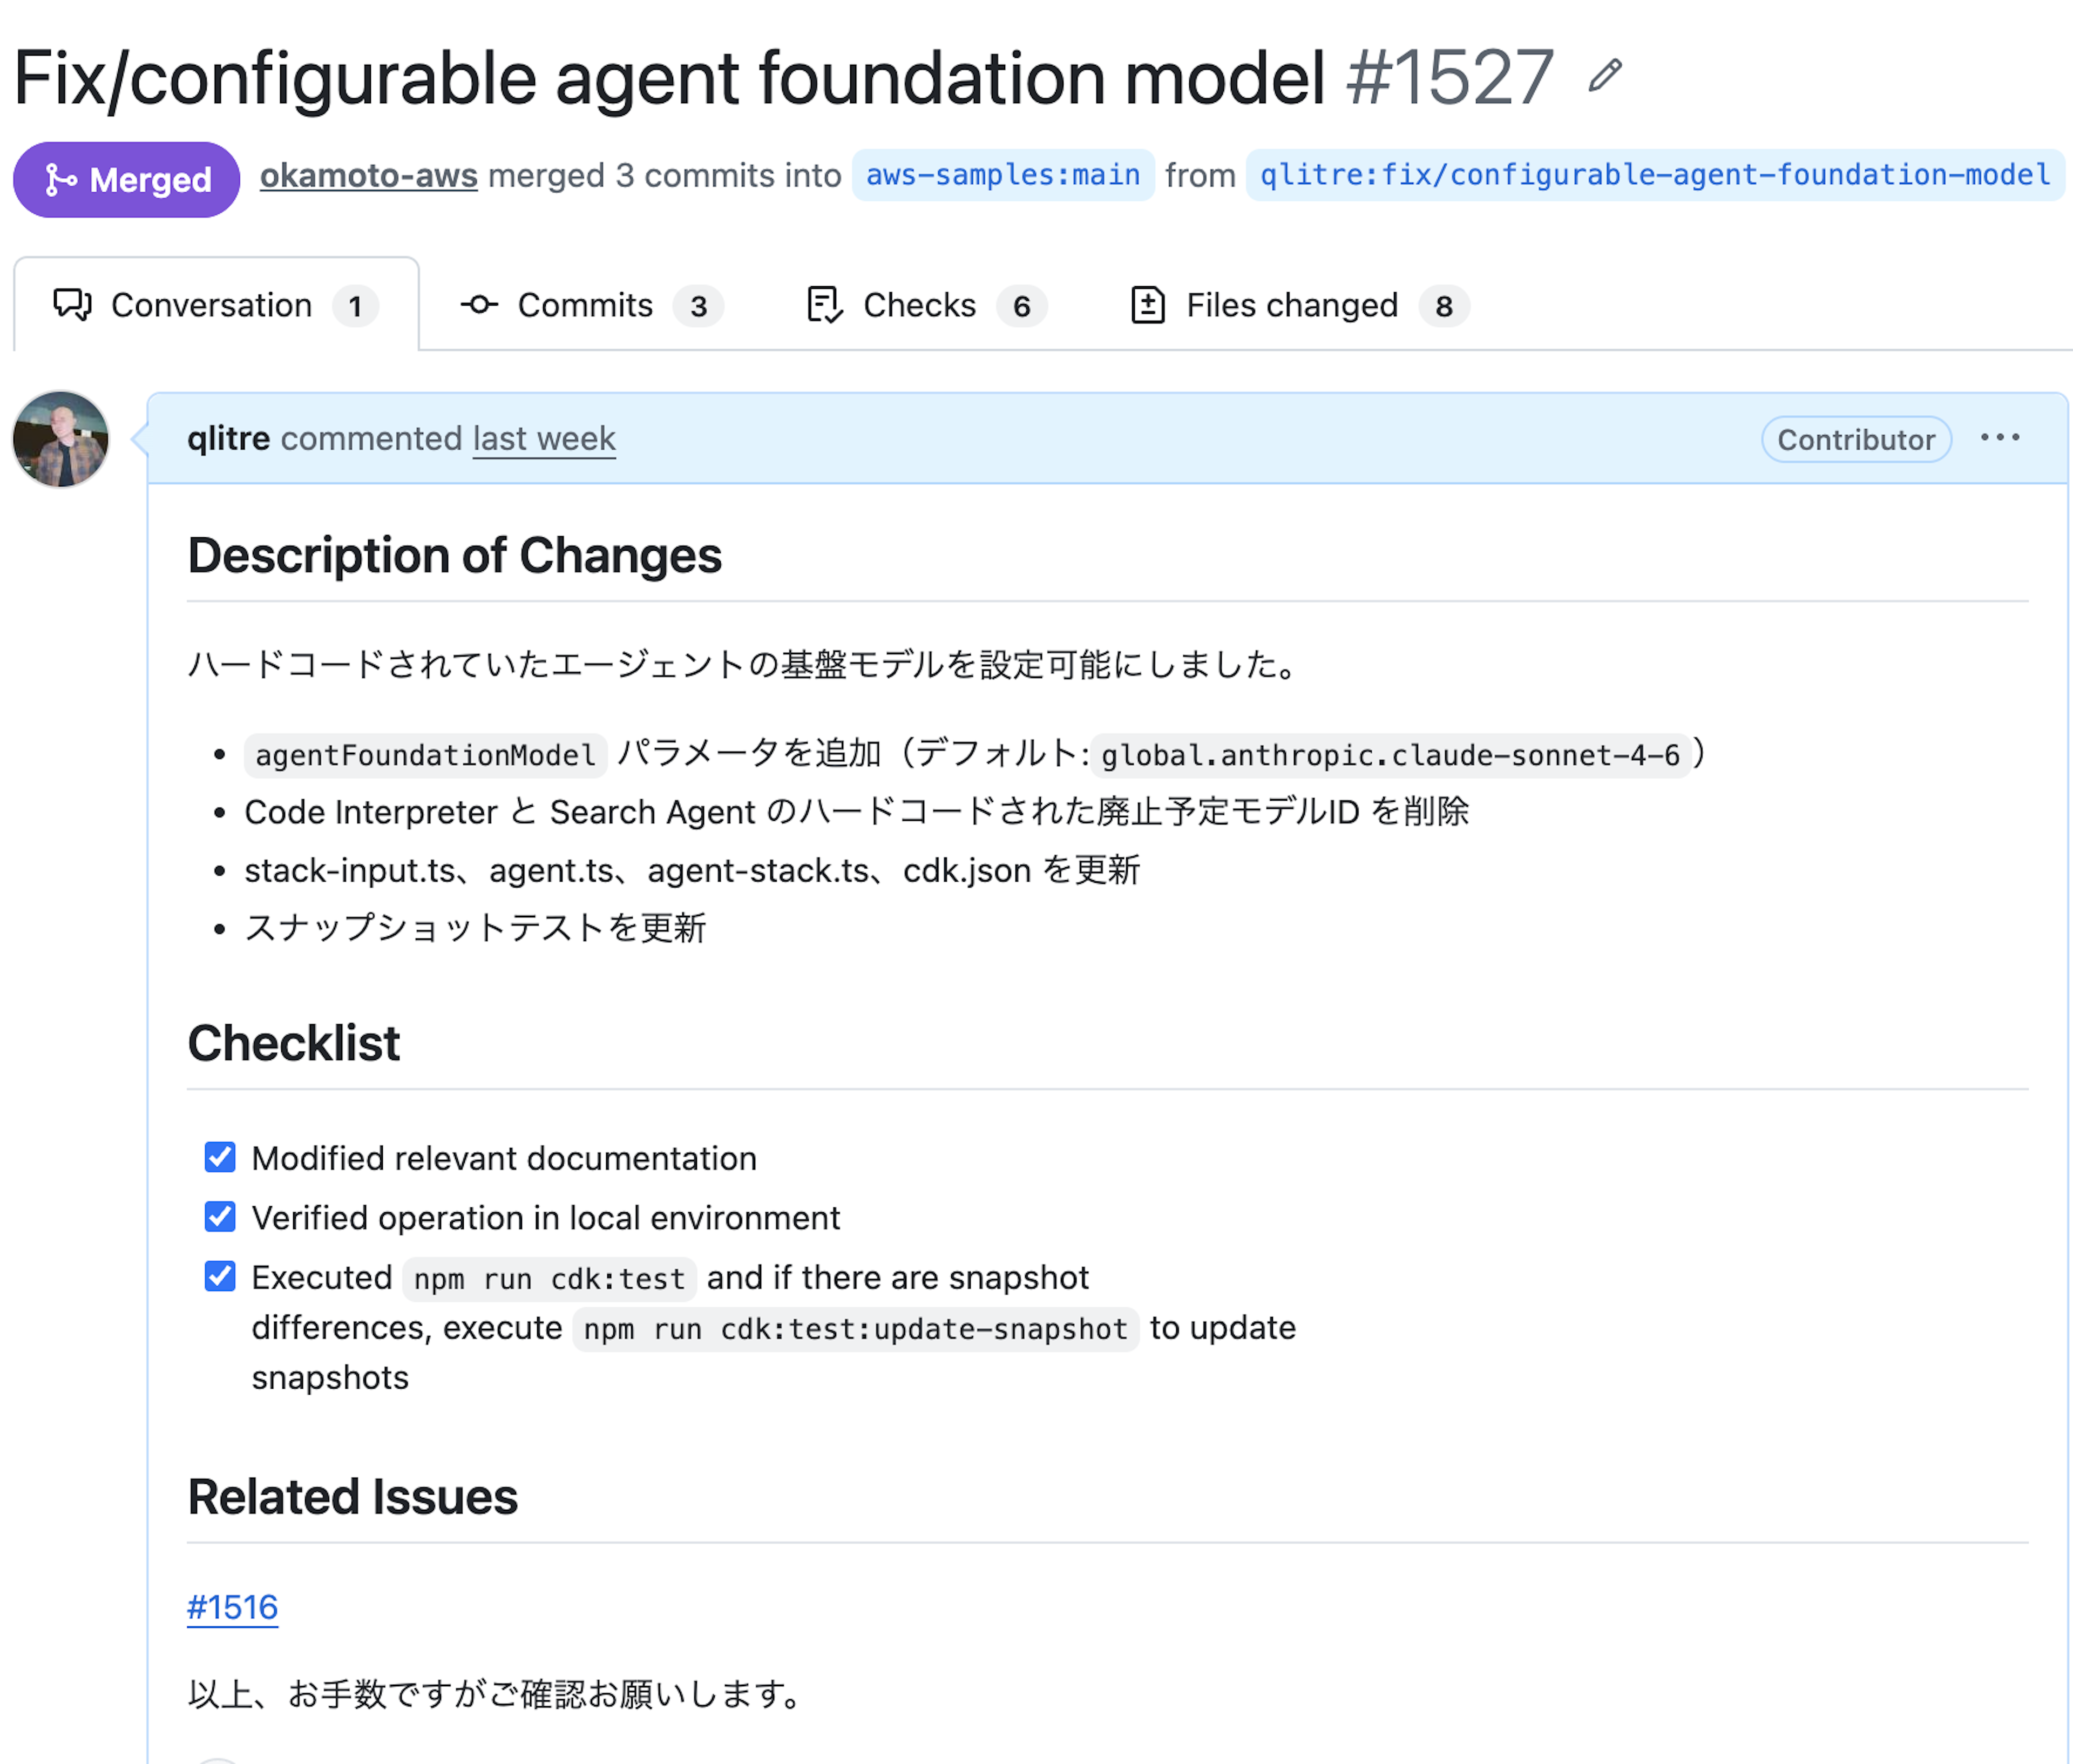Image resolution: width=2073 pixels, height=1764 pixels.
Task: Toggle Executed npm run cdk:test checkbox
Action: click(x=220, y=1276)
